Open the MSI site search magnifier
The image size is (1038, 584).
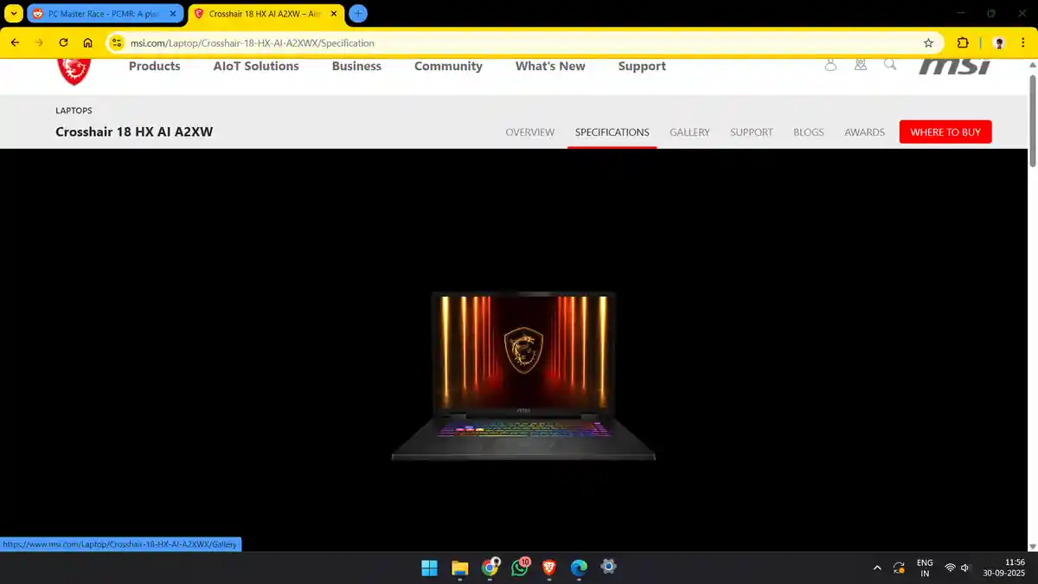(890, 65)
